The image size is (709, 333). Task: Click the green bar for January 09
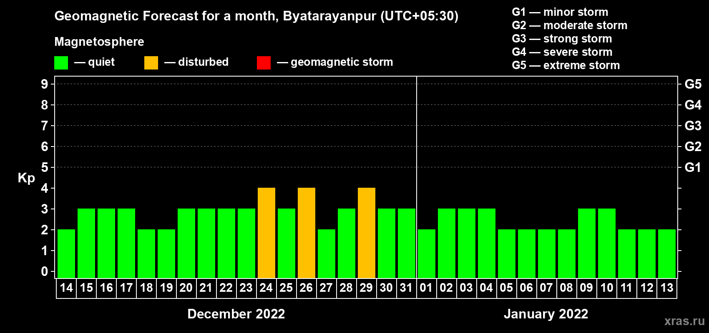click(587, 243)
